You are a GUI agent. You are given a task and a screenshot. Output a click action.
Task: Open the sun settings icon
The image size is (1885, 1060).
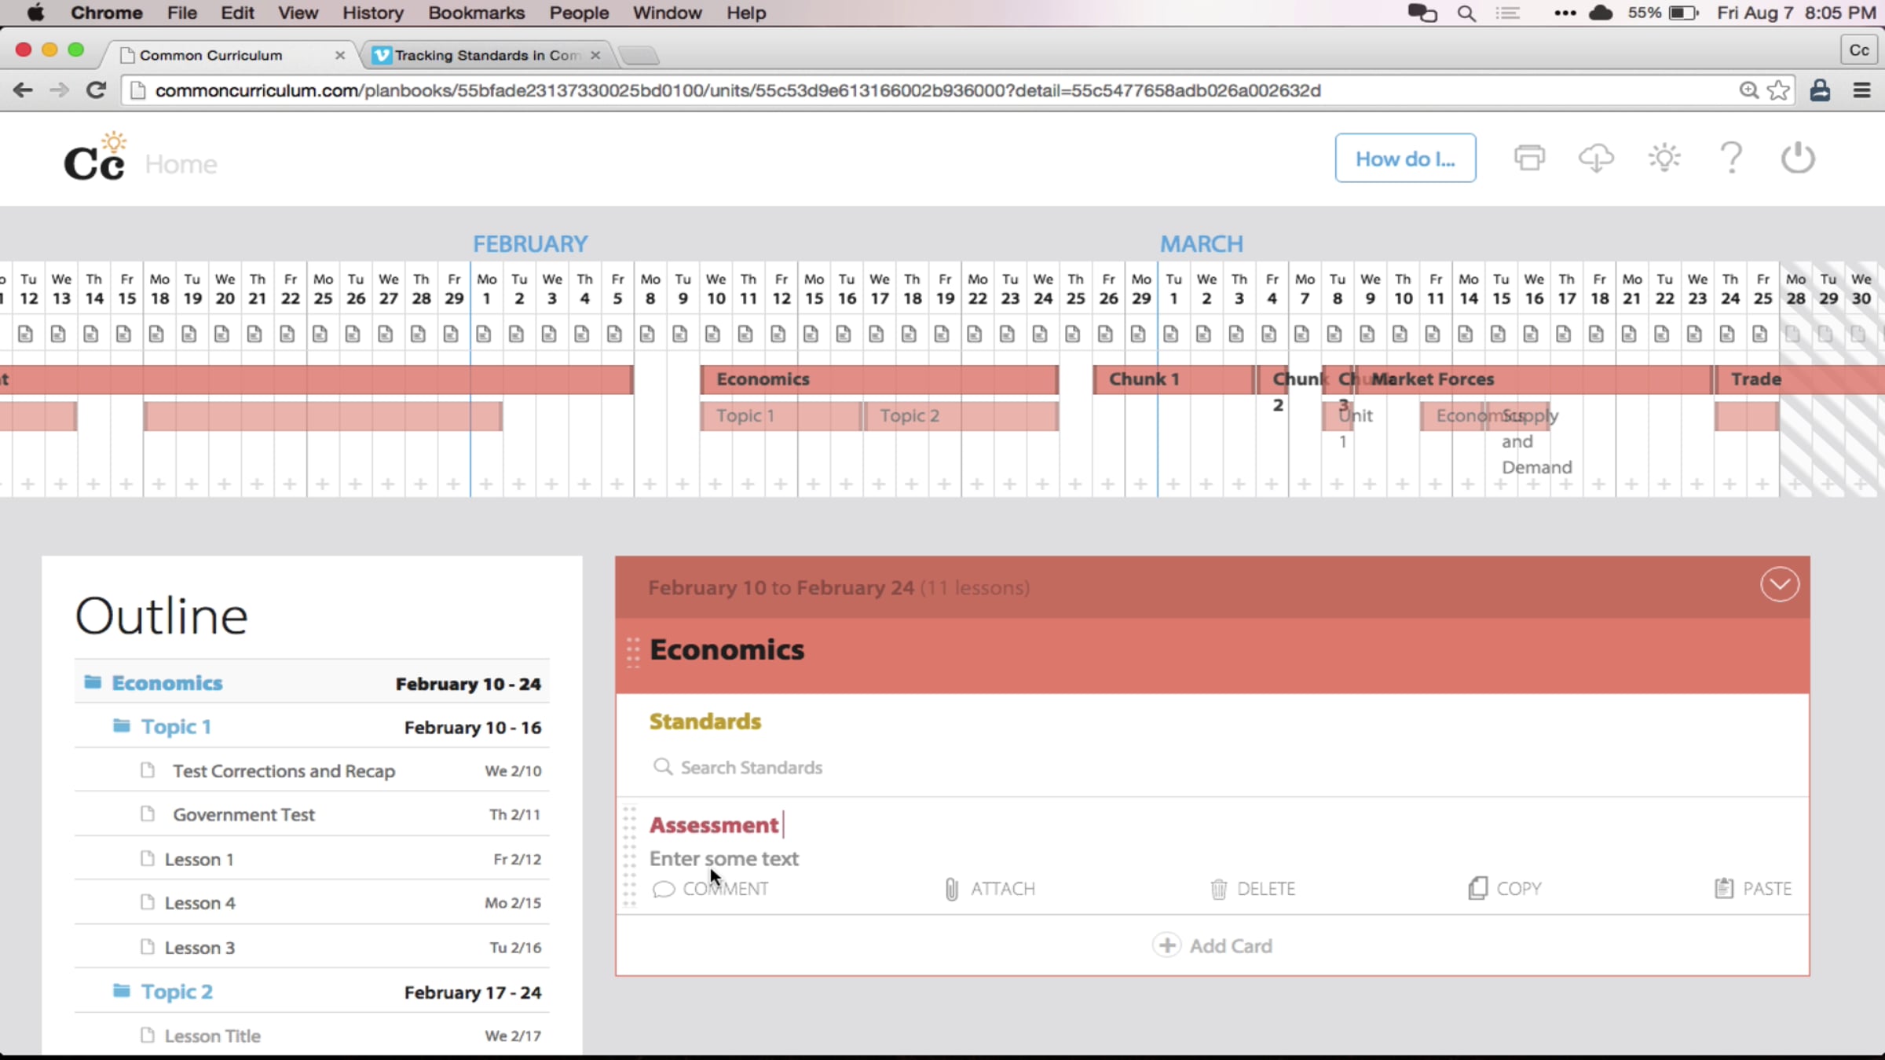click(1664, 159)
